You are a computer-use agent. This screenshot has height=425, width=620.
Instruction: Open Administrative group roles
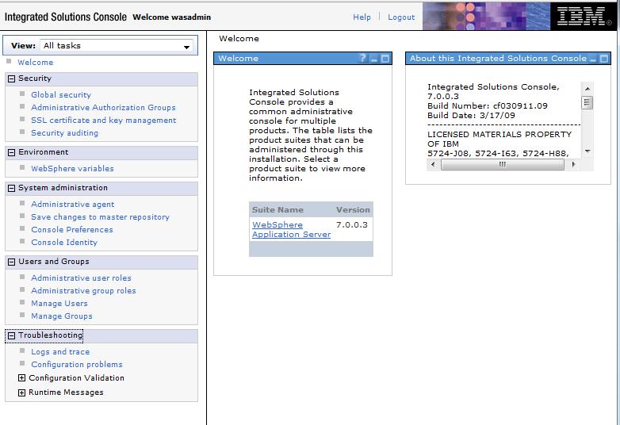83,290
